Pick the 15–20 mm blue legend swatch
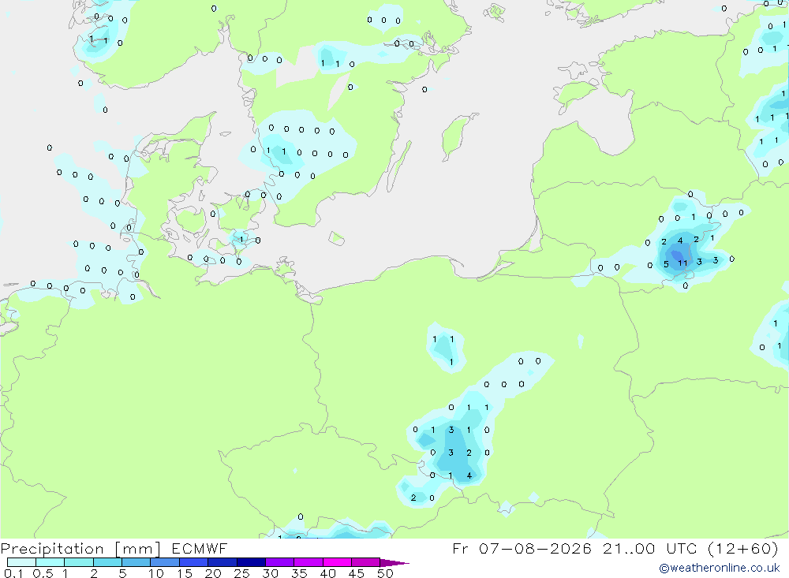Screen dimensions: 789x578 193,562
